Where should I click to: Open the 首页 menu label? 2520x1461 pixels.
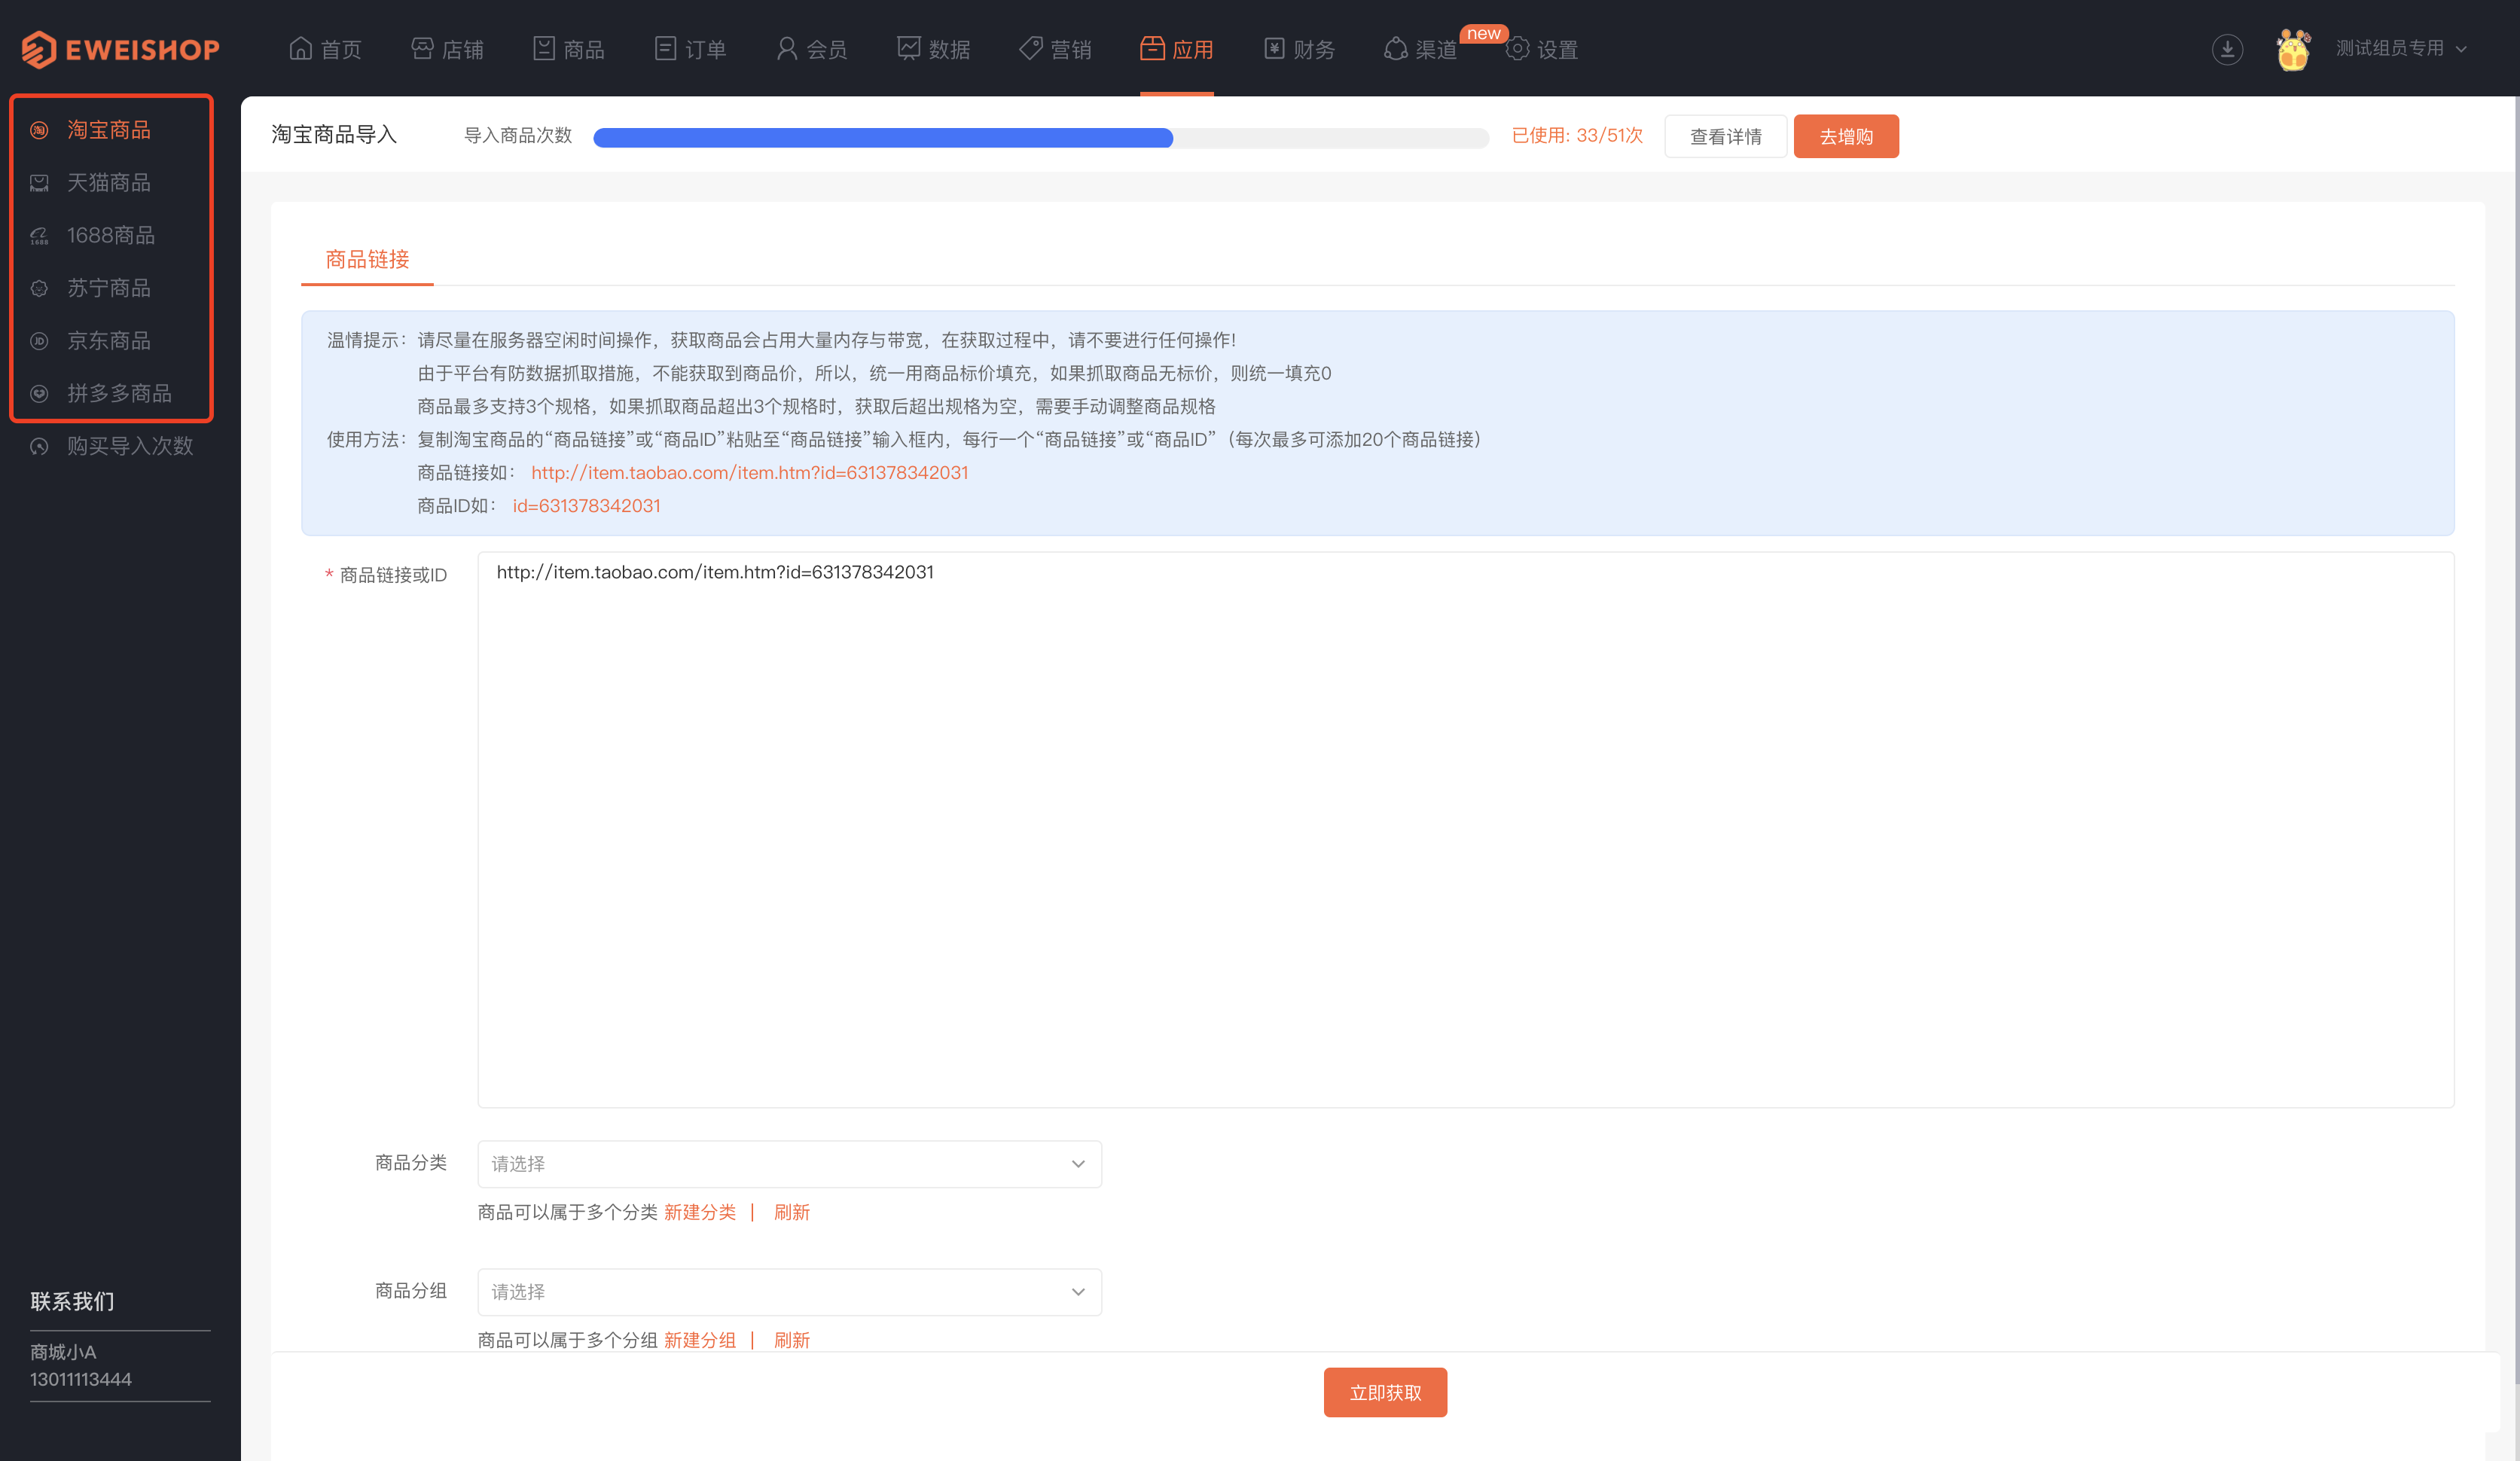(x=341, y=49)
